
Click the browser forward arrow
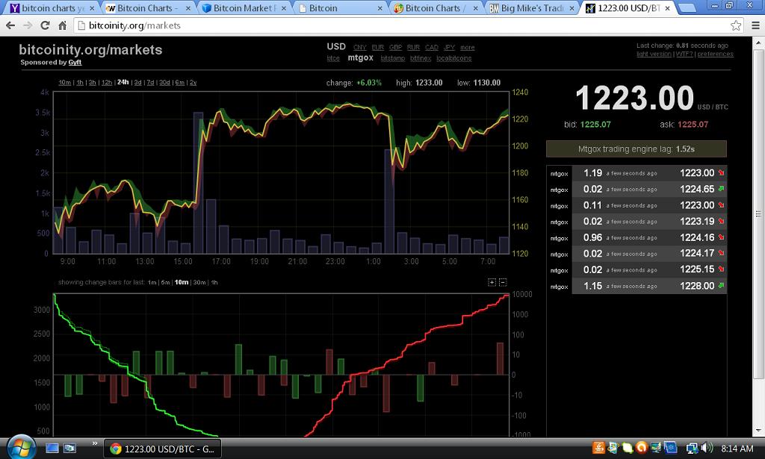tap(28, 25)
